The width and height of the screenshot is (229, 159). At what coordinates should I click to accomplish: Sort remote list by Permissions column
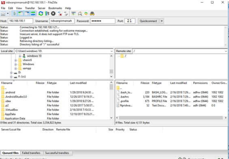tap(200, 83)
